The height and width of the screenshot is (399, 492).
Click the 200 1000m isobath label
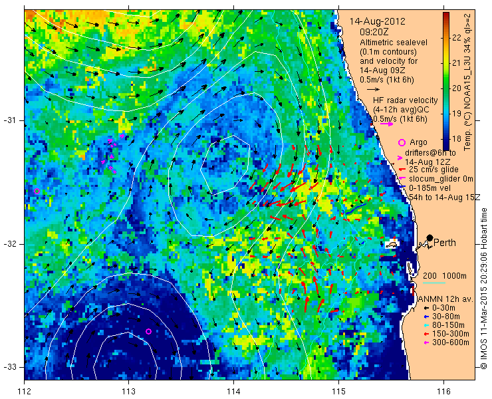click(445, 276)
